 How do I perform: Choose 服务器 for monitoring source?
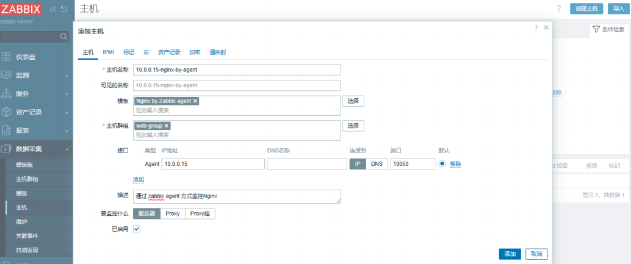[x=147, y=213]
